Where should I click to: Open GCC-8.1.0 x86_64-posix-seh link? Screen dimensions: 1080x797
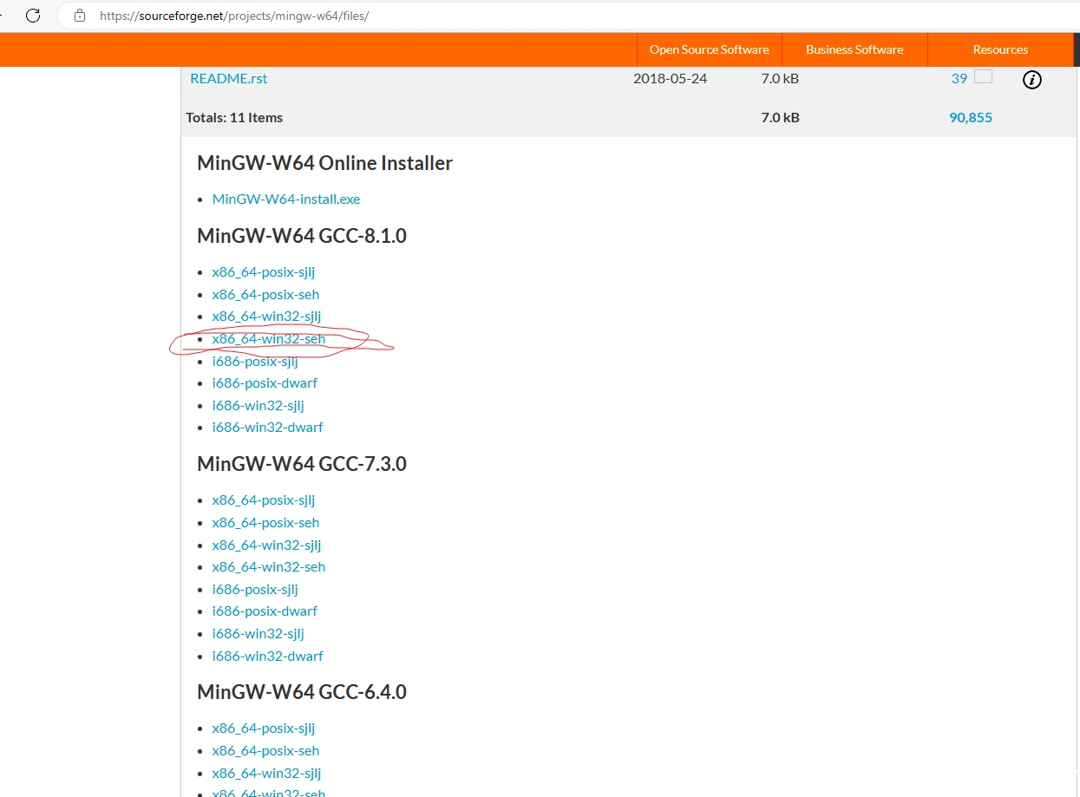[x=265, y=294]
